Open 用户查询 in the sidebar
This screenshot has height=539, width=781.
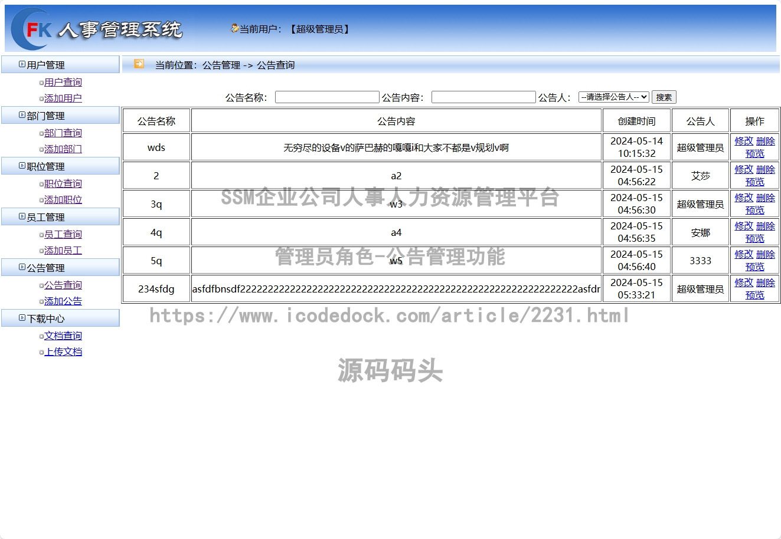[x=63, y=82]
